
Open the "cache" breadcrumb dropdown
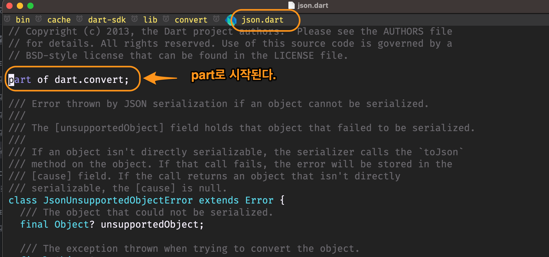pos(59,19)
